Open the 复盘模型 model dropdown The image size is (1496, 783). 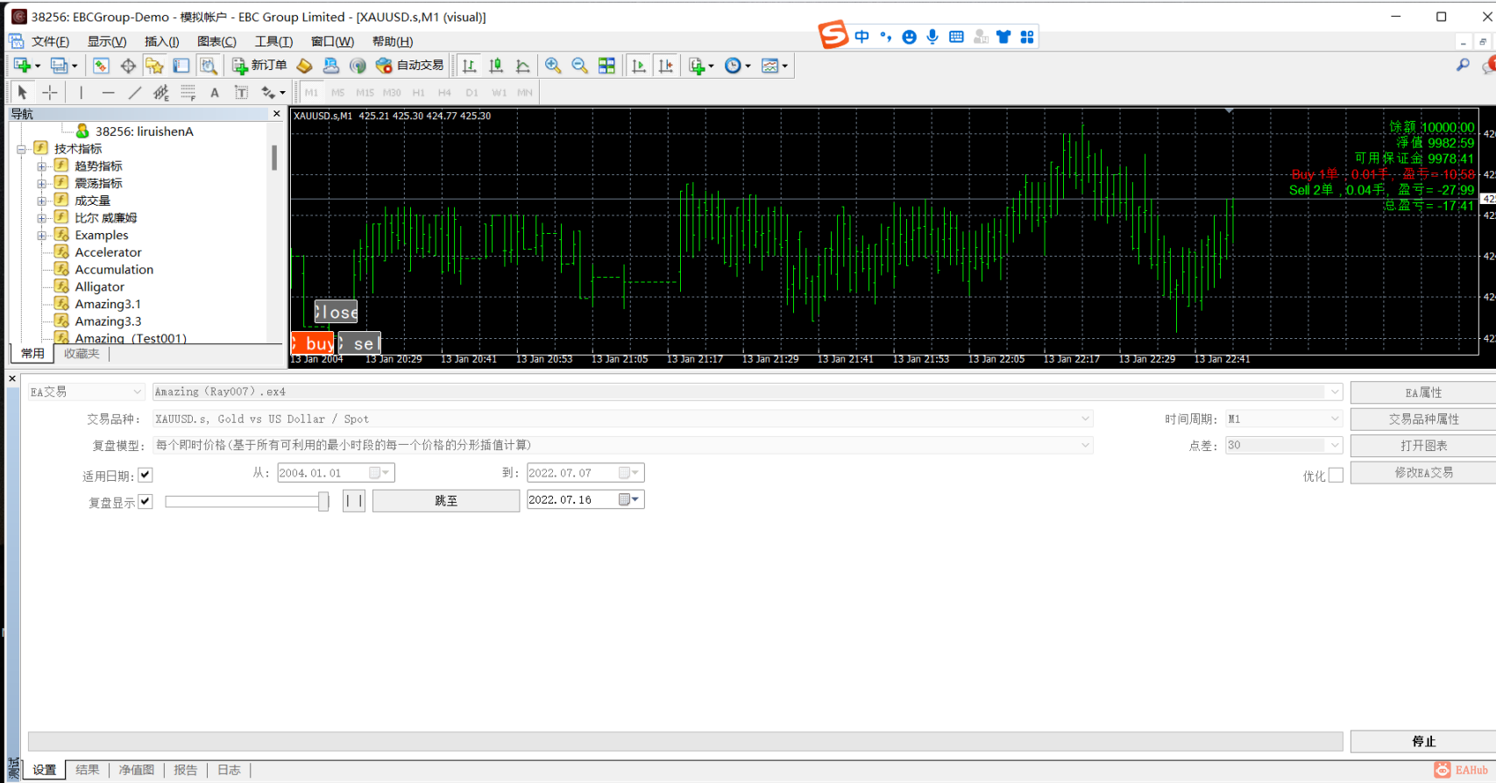622,445
